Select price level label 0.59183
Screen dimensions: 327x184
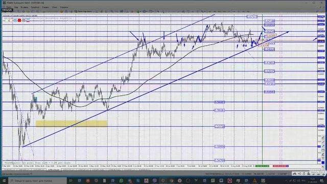click(x=220, y=110)
